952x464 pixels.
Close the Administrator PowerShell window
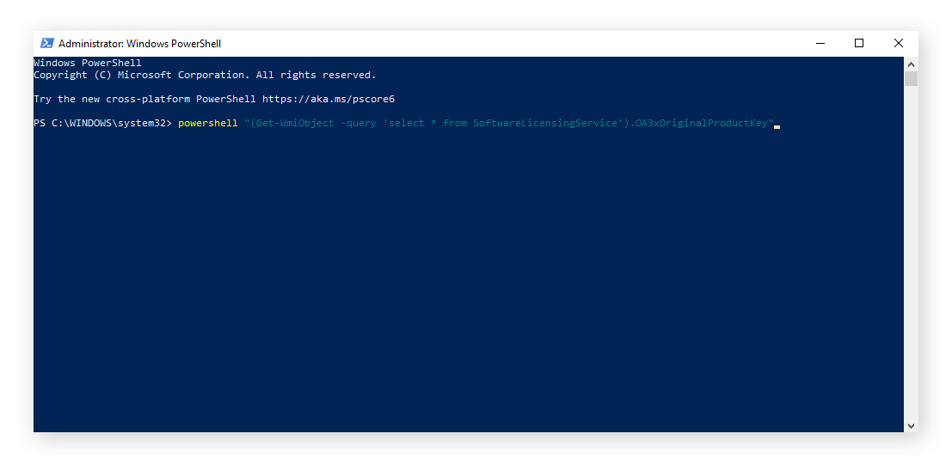pyautogui.click(x=898, y=43)
